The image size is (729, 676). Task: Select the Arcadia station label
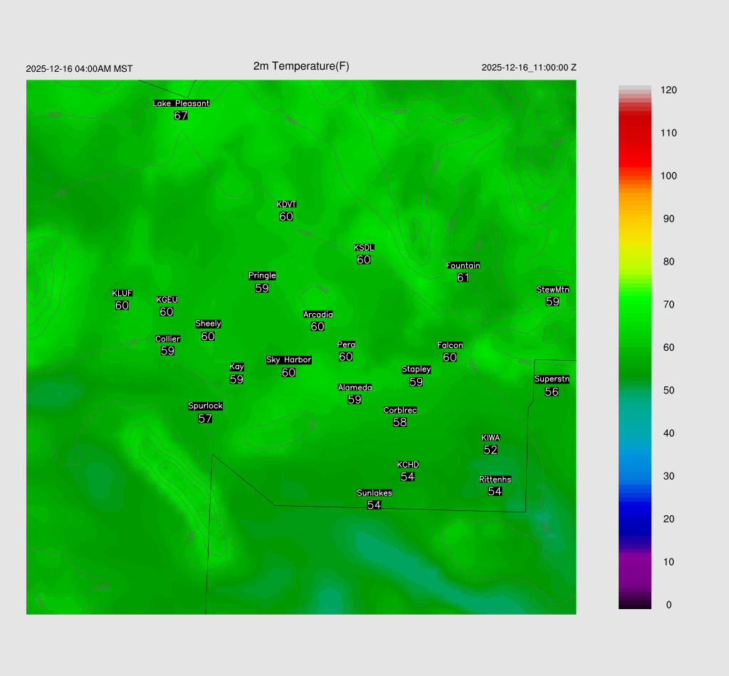tap(318, 315)
